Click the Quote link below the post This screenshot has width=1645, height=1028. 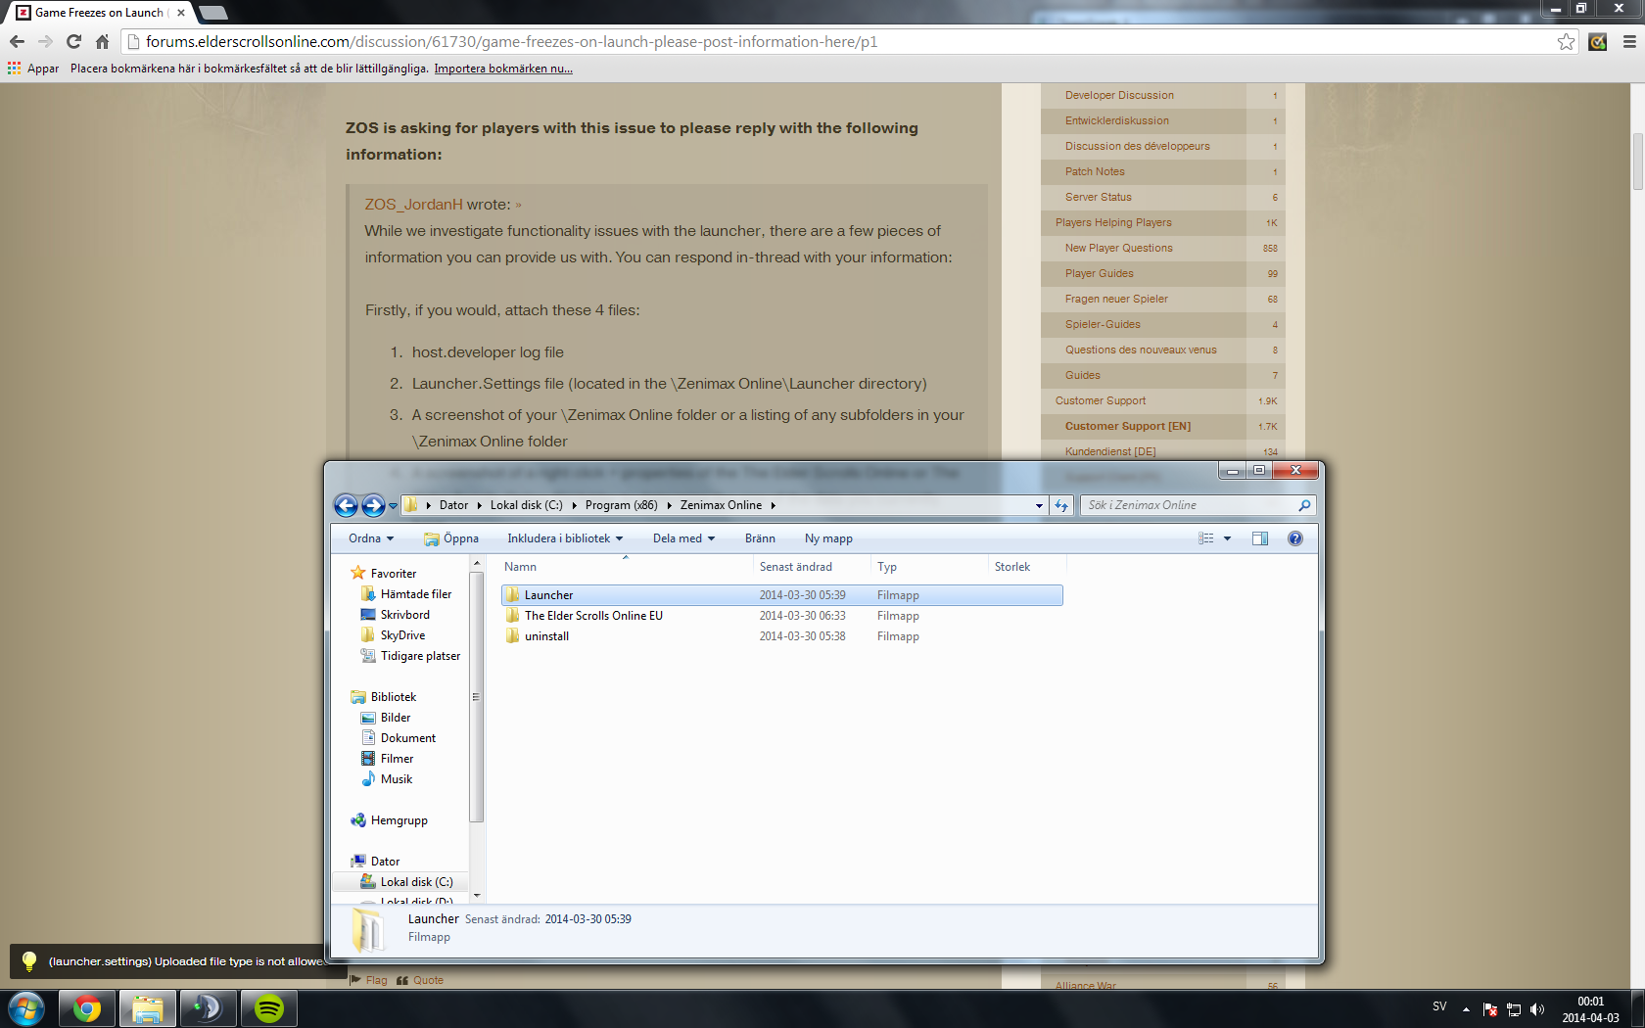421,980
